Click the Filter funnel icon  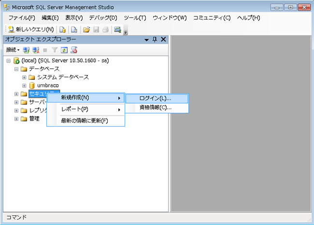[x=55, y=50]
